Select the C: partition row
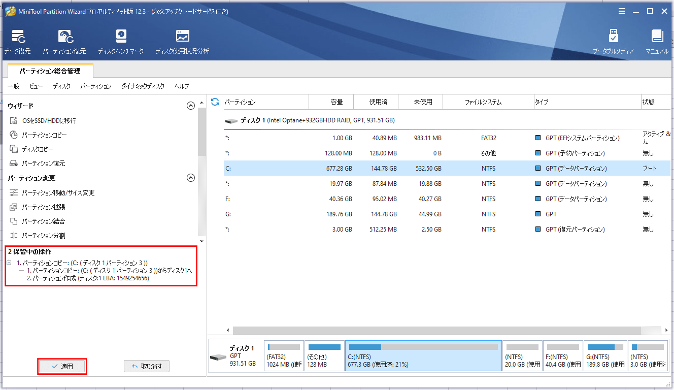 447,169
